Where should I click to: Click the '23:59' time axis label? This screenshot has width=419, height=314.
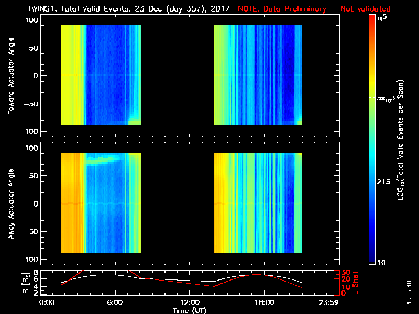328,303
